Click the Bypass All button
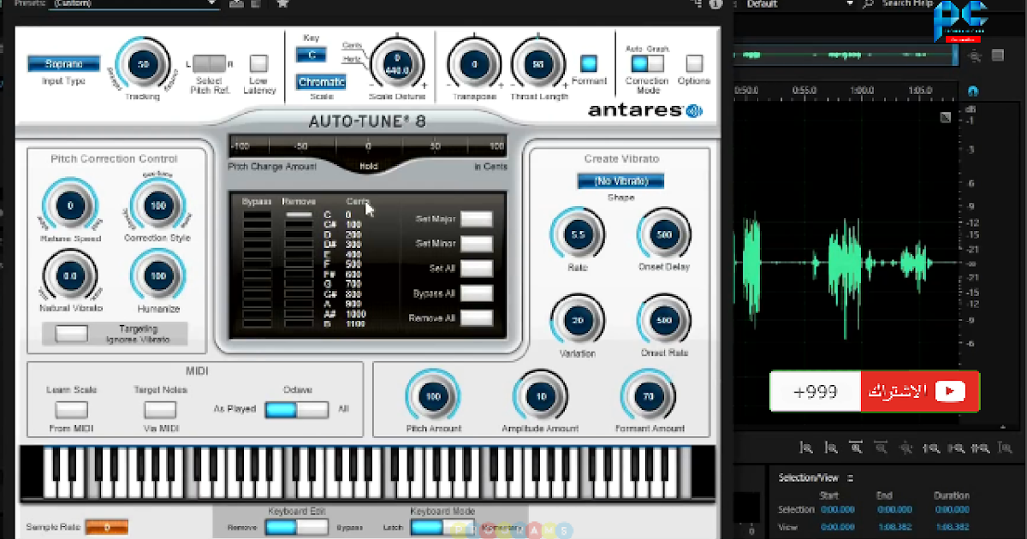Screen dimensions: 1027x539 coord(476,293)
